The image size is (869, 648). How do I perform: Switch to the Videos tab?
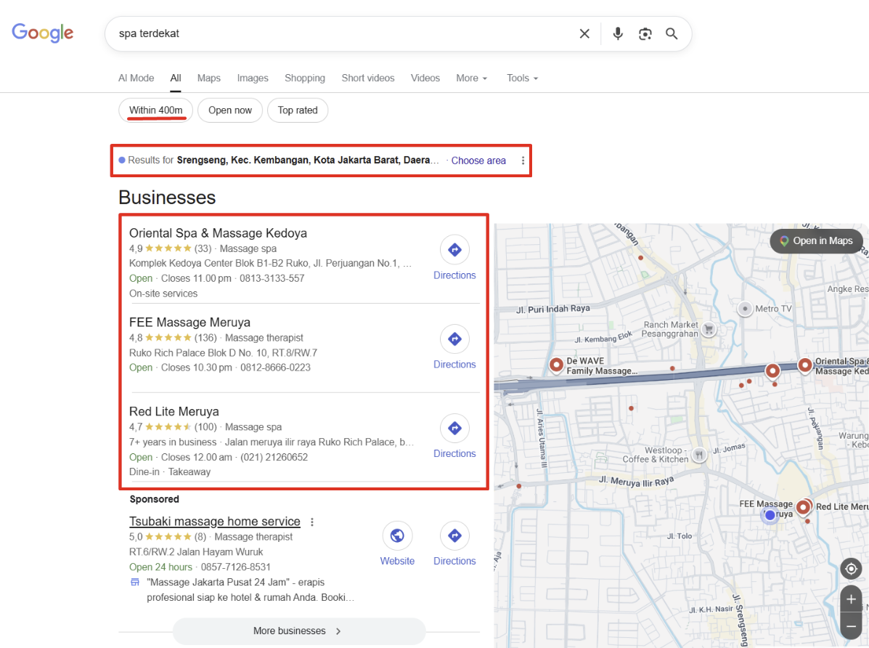click(425, 78)
